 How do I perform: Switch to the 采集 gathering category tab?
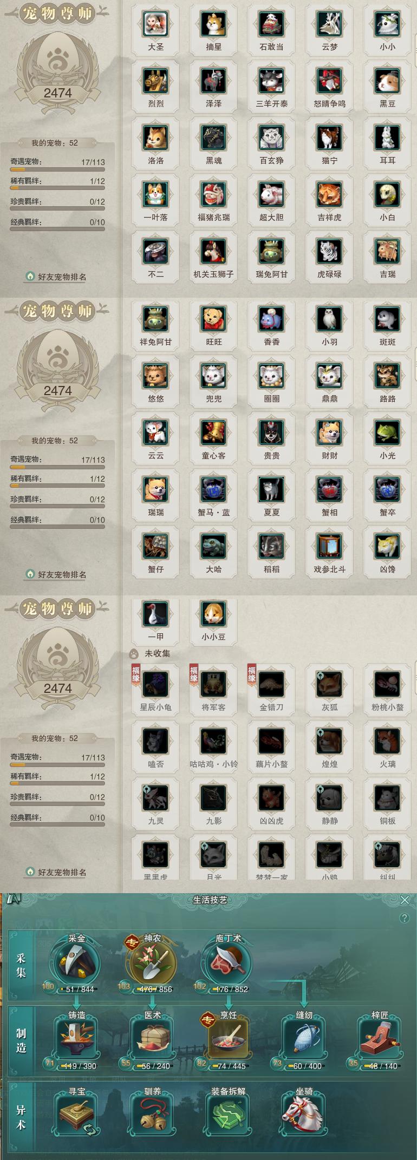click(21, 965)
